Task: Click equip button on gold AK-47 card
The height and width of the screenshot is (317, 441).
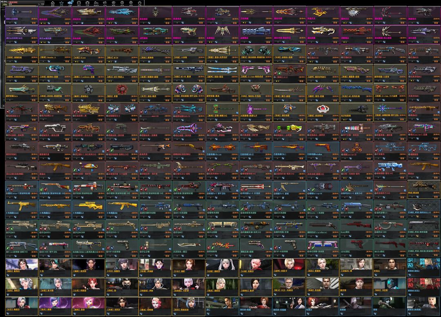Action: pyautogui.click(x=134, y=217)
